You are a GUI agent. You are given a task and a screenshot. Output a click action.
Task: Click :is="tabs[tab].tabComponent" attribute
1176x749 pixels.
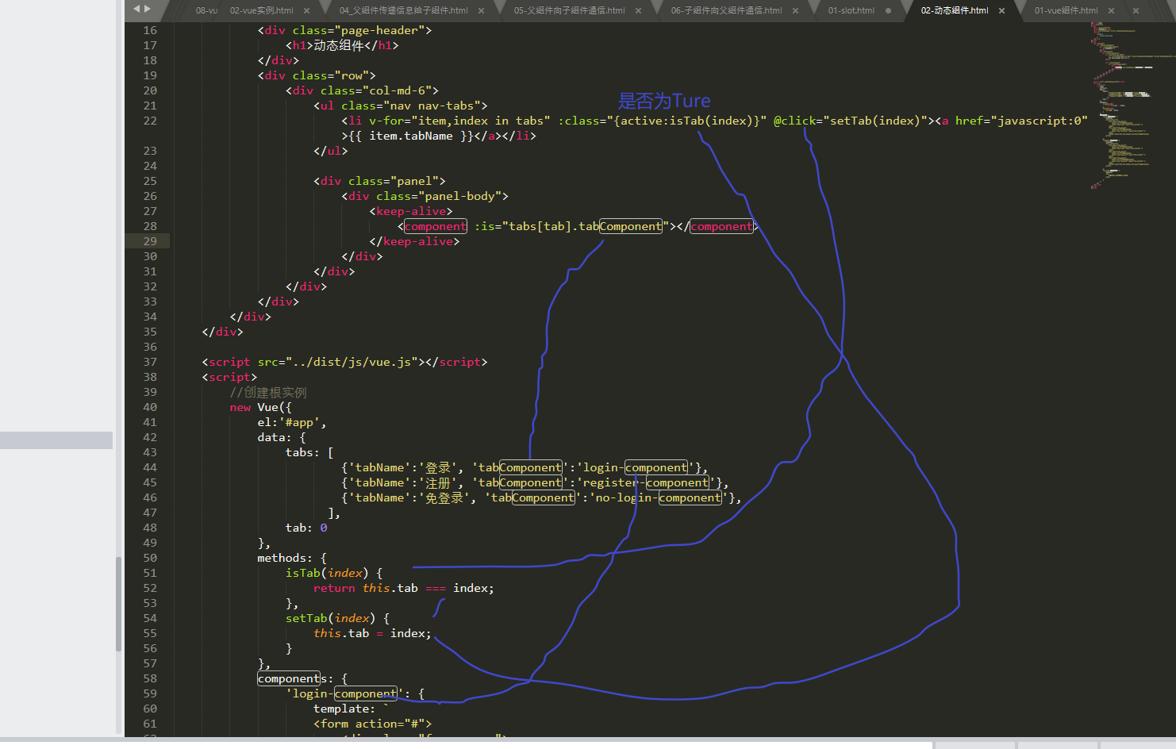tap(571, 226)
